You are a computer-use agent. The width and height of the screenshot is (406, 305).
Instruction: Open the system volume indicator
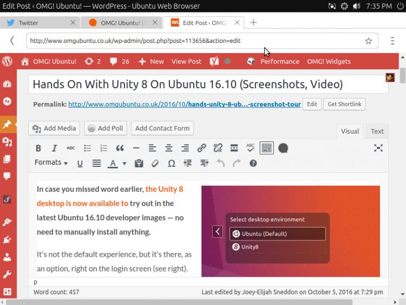point(357,6)
